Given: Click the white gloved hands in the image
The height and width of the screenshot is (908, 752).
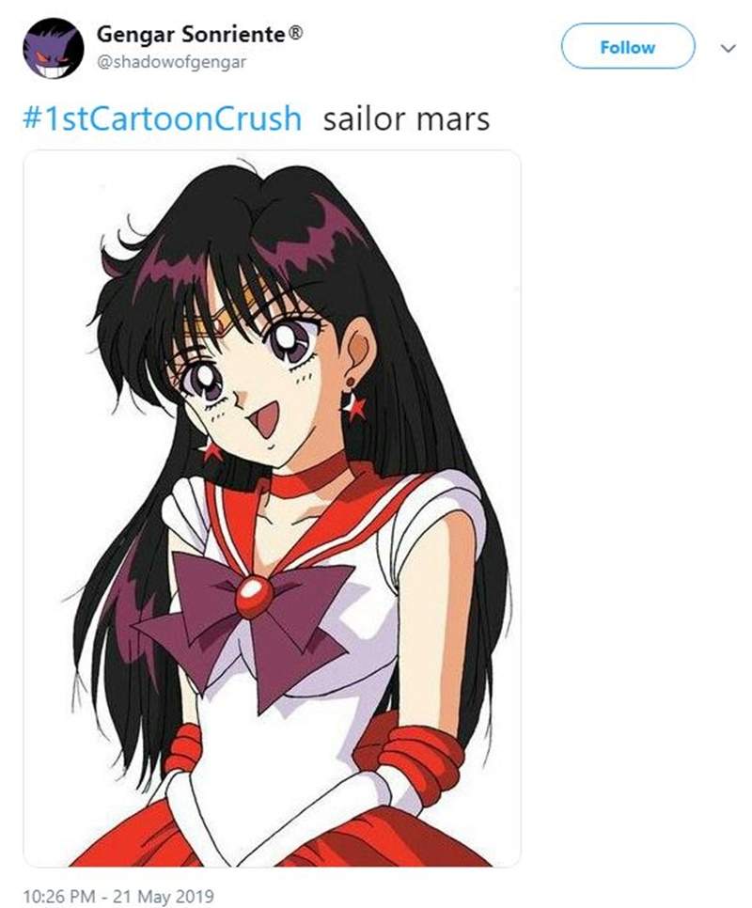Looking at the screenshot, I should (x=278, y=810).
